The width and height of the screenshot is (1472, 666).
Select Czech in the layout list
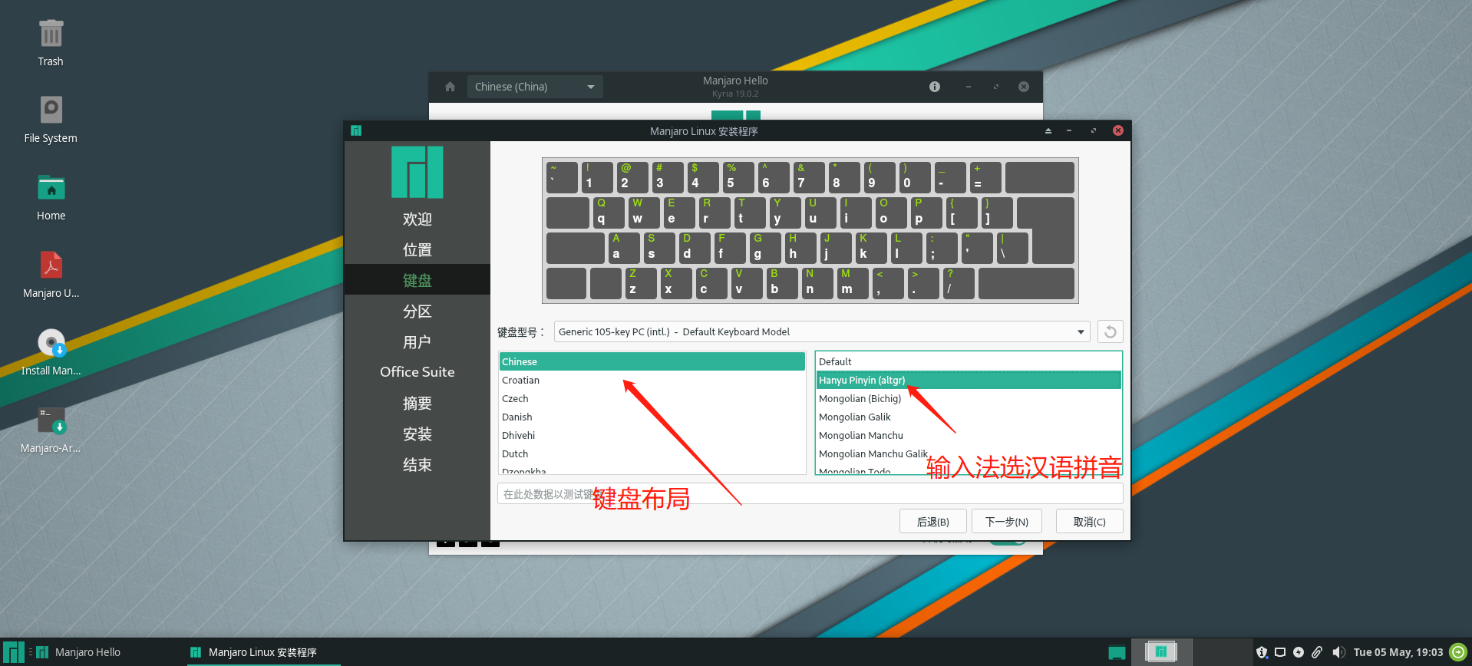[652, 398]
